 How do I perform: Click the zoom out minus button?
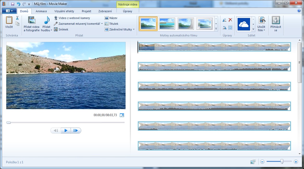(x=262, y=162)
